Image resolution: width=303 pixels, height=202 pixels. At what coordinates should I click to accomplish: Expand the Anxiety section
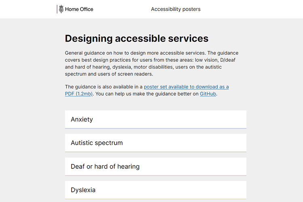(x=156, y=120)
